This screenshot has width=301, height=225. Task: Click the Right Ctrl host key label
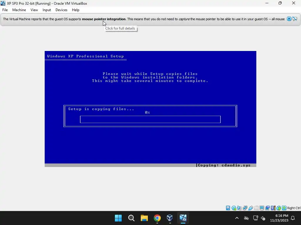(x=294, y=208)
